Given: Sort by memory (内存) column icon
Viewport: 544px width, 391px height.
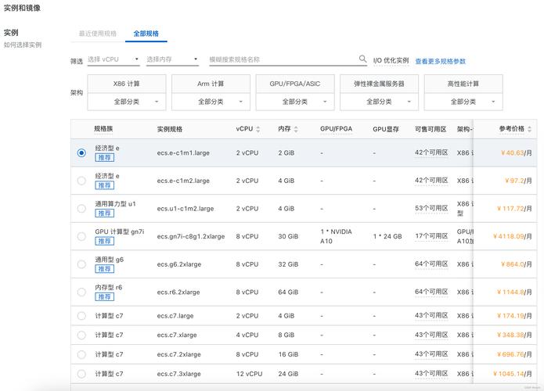Looking at the screenshot, I should click(296, 129).
